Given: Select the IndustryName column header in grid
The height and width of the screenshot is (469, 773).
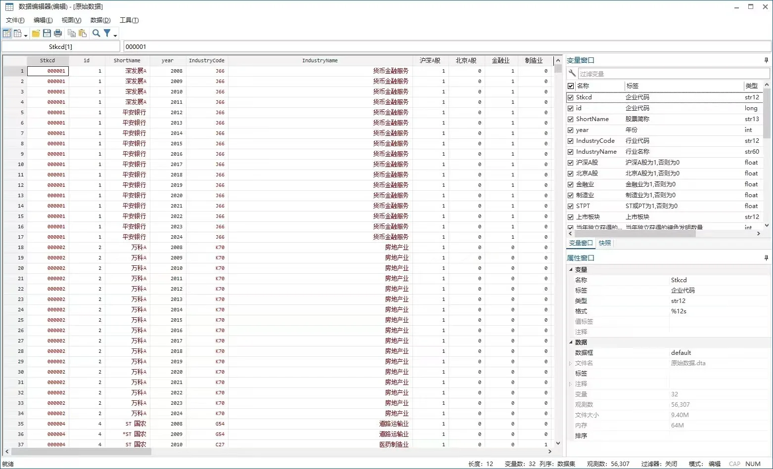Looking at the screenshot, I should click(x=320, y=61).
